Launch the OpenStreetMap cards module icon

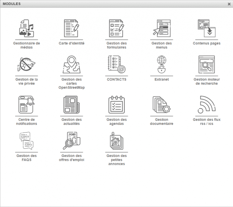pyautogui.click(x=71, y=64)
